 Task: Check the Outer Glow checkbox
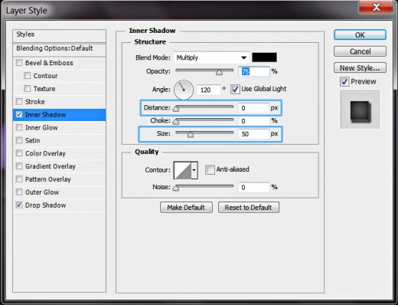19,192
